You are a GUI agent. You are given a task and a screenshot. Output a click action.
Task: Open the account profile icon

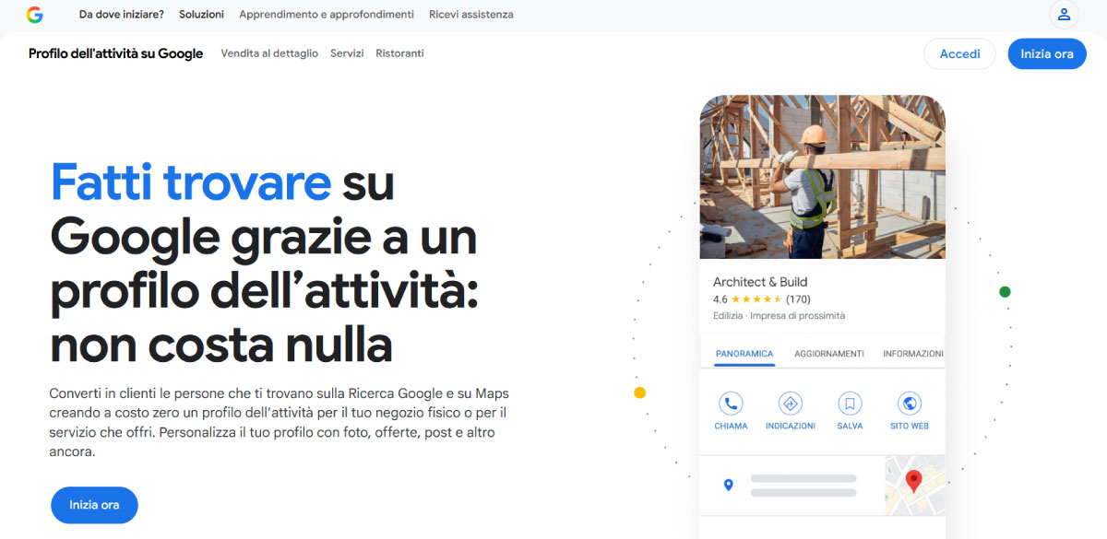pos(1064,15)
